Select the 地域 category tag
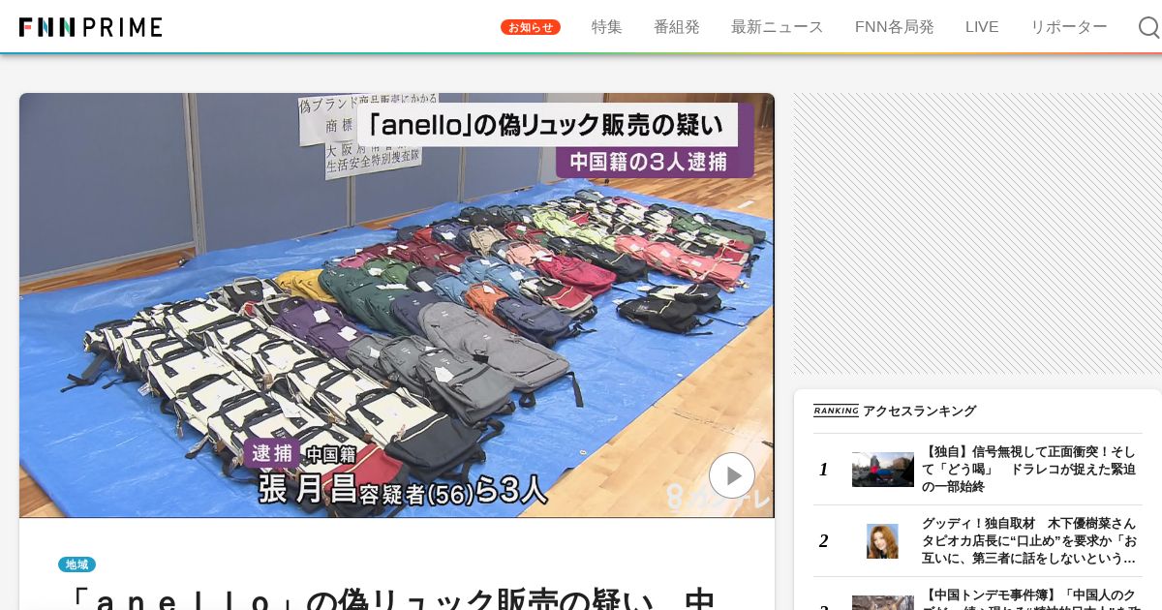The height and width of the screenshot is (610, 1162). pyautogui.click(x=76, y=564)
